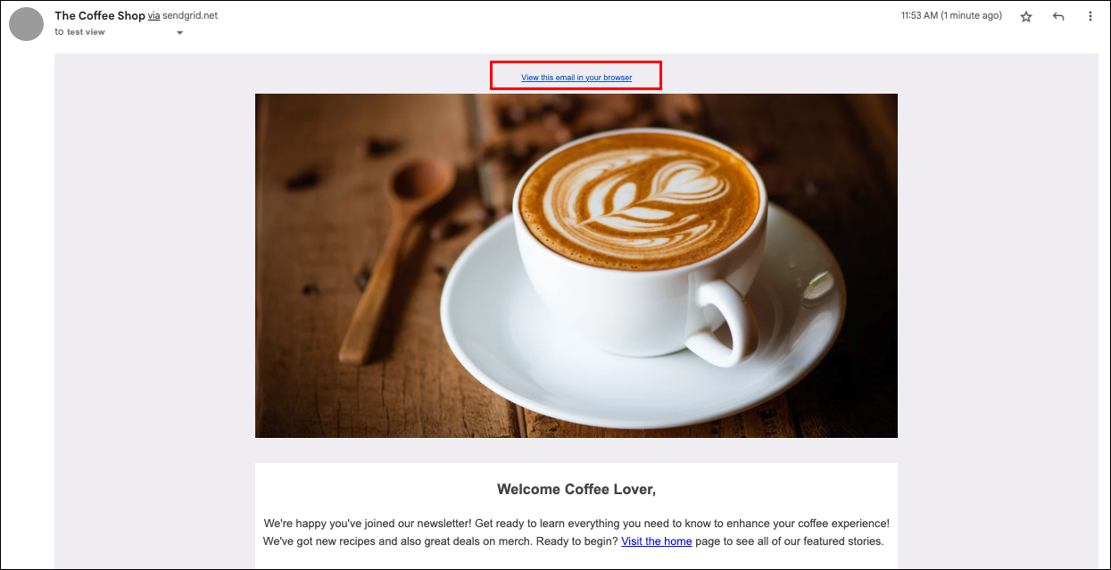1111x570 pixels.
Task: Click the gray sender avatar circle
Action: pyautogui.click(x=26, y=23)
